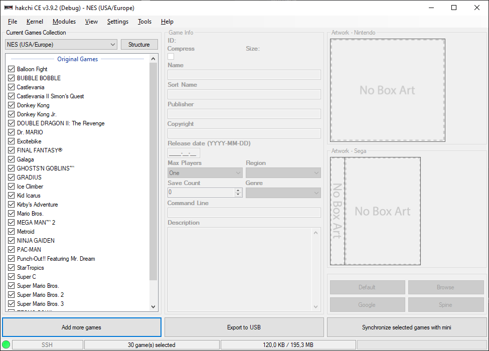Click Synchronize selected games with mini

click(407, 327)
